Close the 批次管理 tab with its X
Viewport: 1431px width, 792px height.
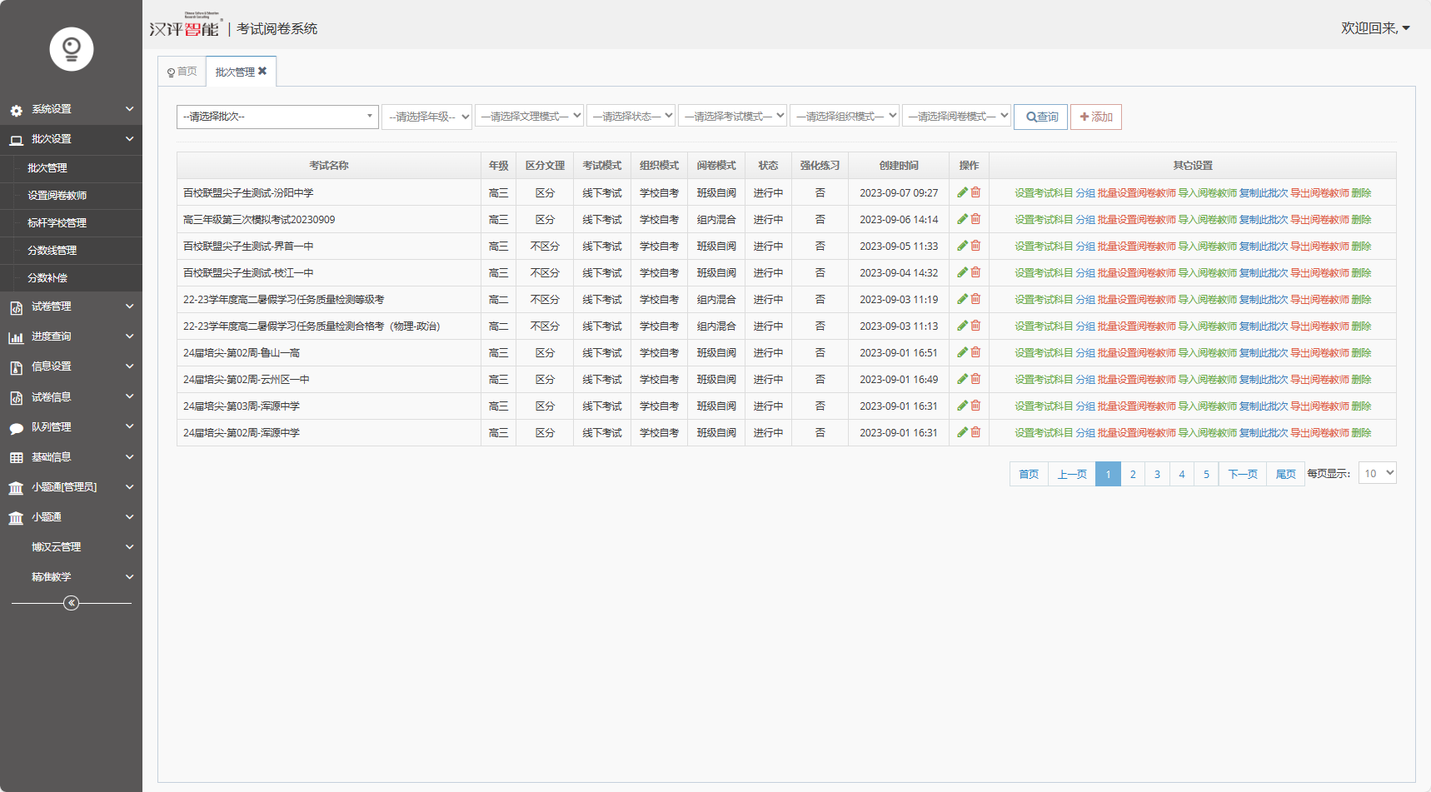coord(262,71)
